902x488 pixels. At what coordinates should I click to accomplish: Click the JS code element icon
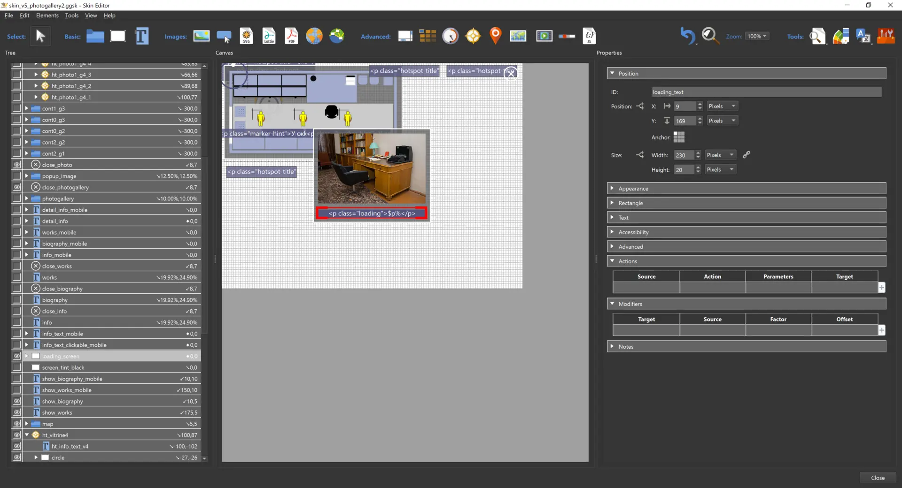pos(589,36)
